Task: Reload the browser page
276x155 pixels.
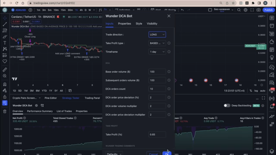Action: [17, 3]
